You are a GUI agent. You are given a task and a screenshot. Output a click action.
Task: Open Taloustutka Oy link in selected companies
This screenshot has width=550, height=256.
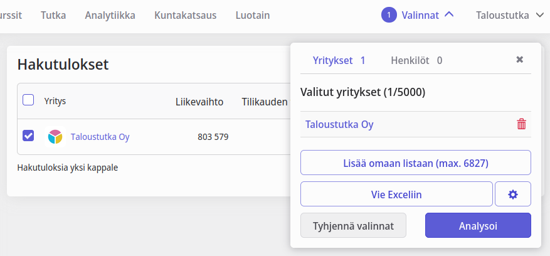(339, 124)
